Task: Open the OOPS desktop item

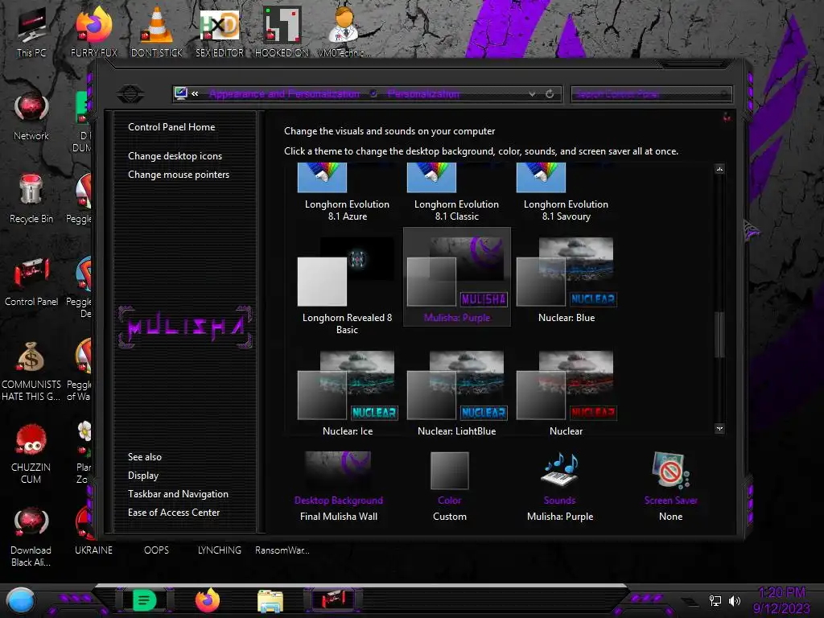Action: pos(157,550)
